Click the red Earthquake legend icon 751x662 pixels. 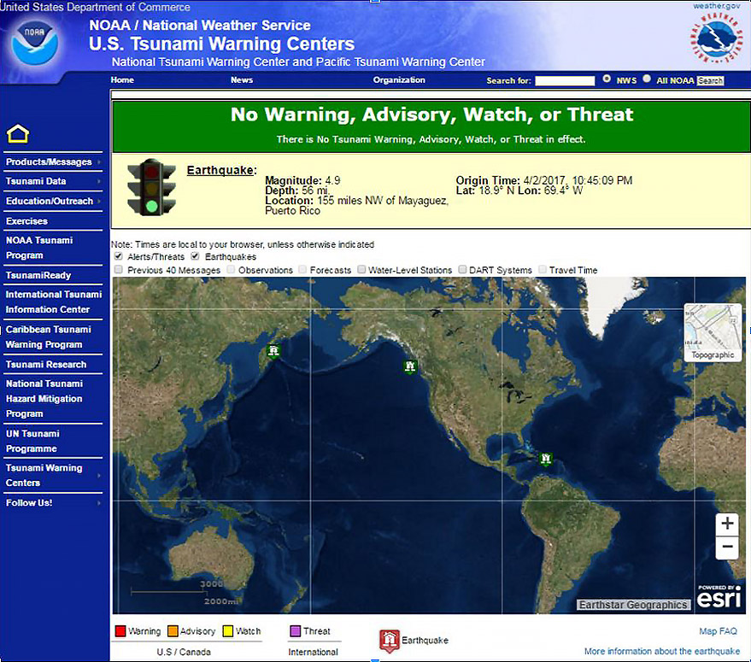(x=390, y=641)
